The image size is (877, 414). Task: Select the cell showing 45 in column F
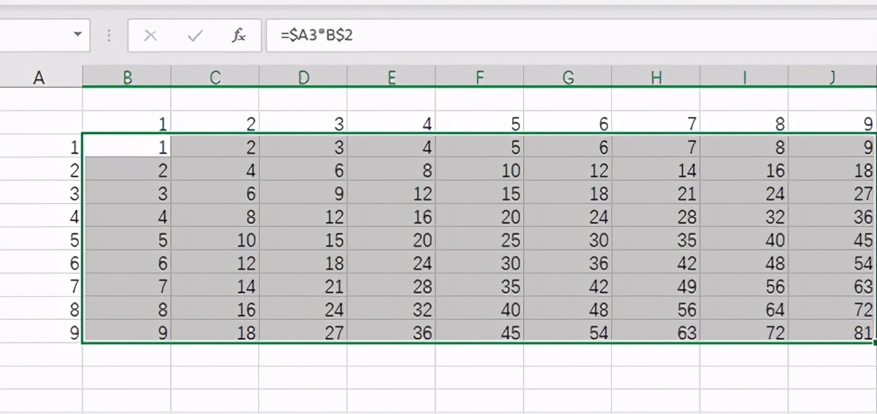point(479,331)
